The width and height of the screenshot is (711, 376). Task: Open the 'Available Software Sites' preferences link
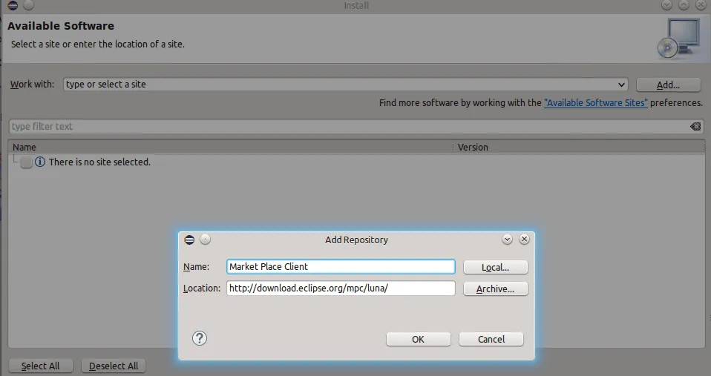[596, 103]
